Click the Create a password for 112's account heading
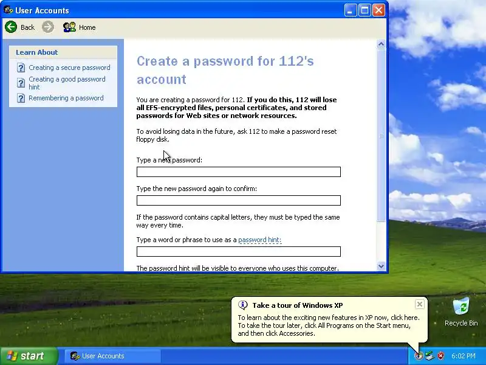 225,70
